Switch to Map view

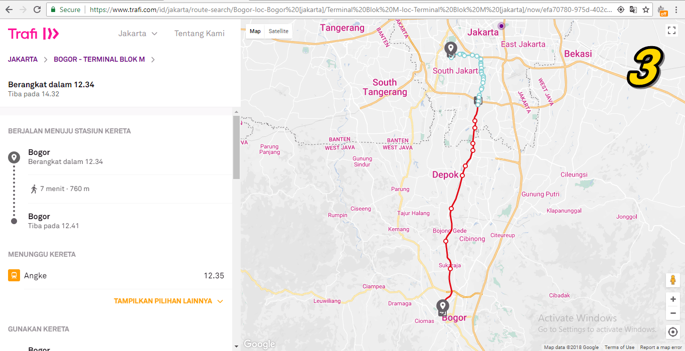pos(255,31)
